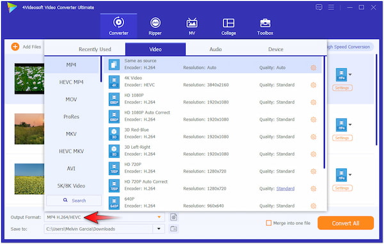Click the underlined Standard quality link
Image resolution: width=384 pixels, height=244 pixels.
tap(285, 188)
